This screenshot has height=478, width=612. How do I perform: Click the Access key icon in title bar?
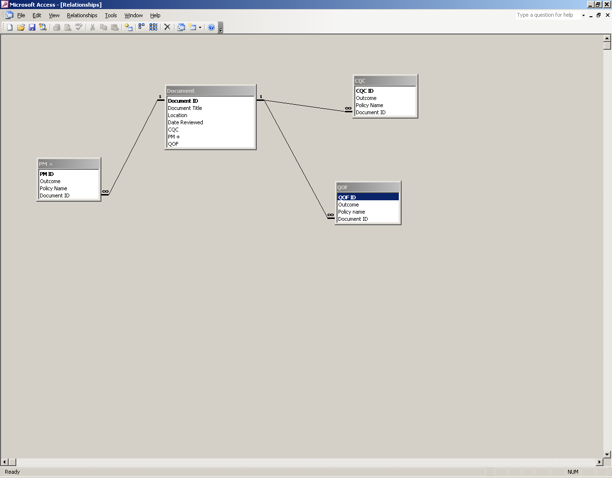click(4, 4)
